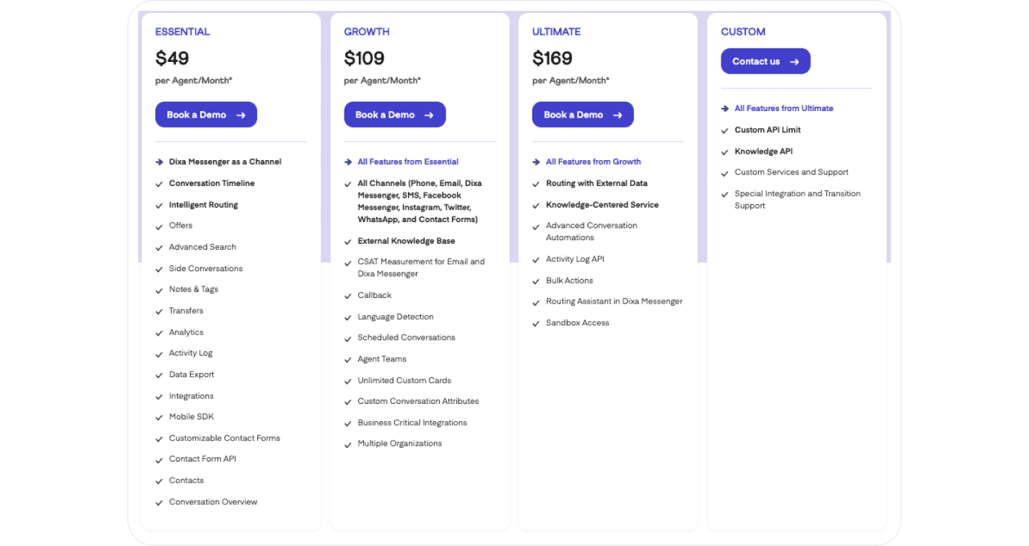
Task: Click the arrow icon next to All Features from Ultimate
Action: 725,109
